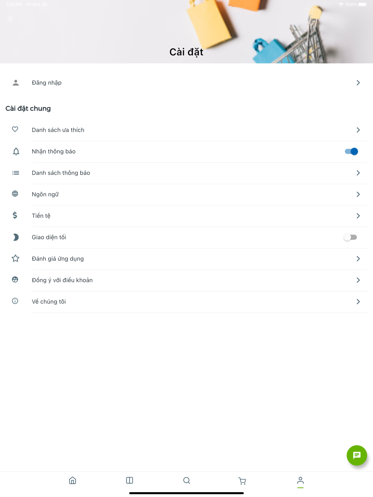Tap the bell icon beside Nhận thông báo
This screenshot has width=373, height=497.
[16, 151]
